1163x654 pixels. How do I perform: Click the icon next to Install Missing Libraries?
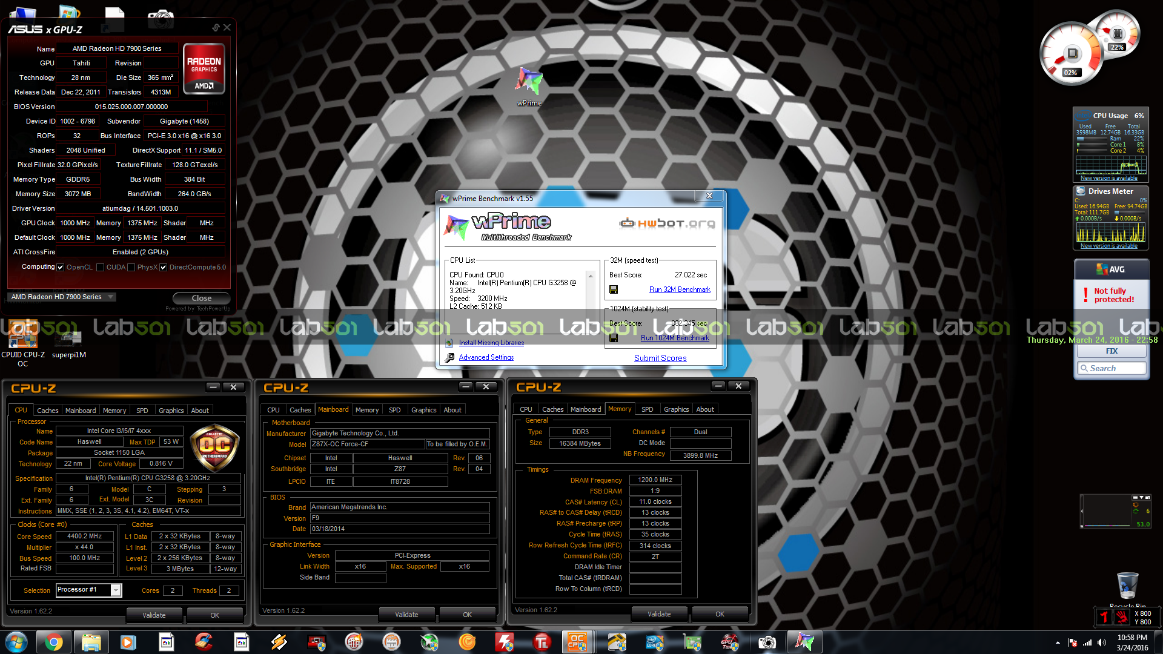(x=449, y=343)
